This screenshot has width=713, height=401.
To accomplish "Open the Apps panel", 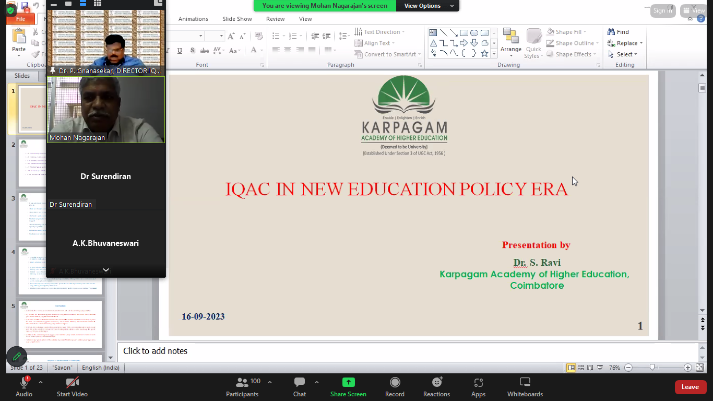I will pos(478,386).
